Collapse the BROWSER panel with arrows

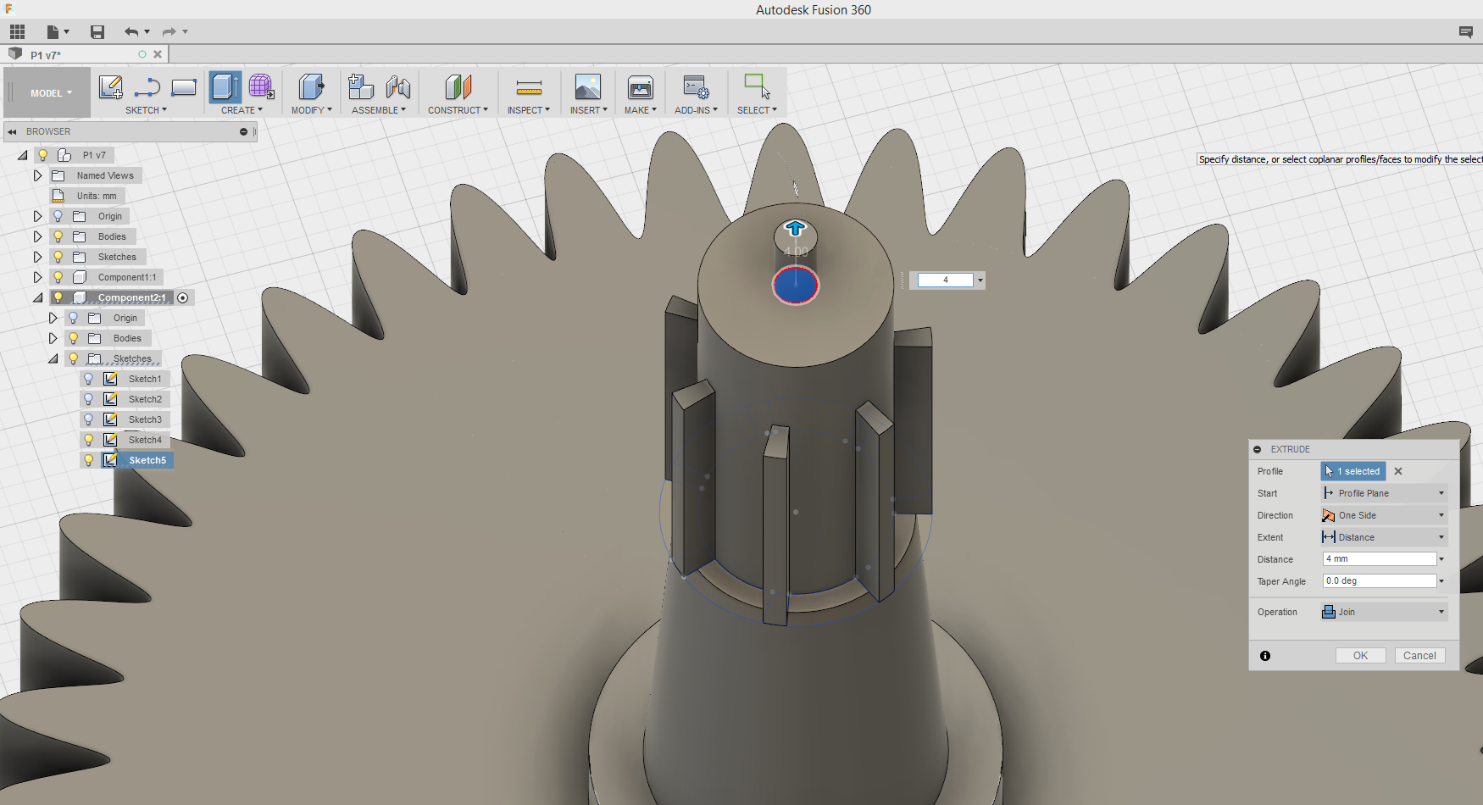point(12,131)
